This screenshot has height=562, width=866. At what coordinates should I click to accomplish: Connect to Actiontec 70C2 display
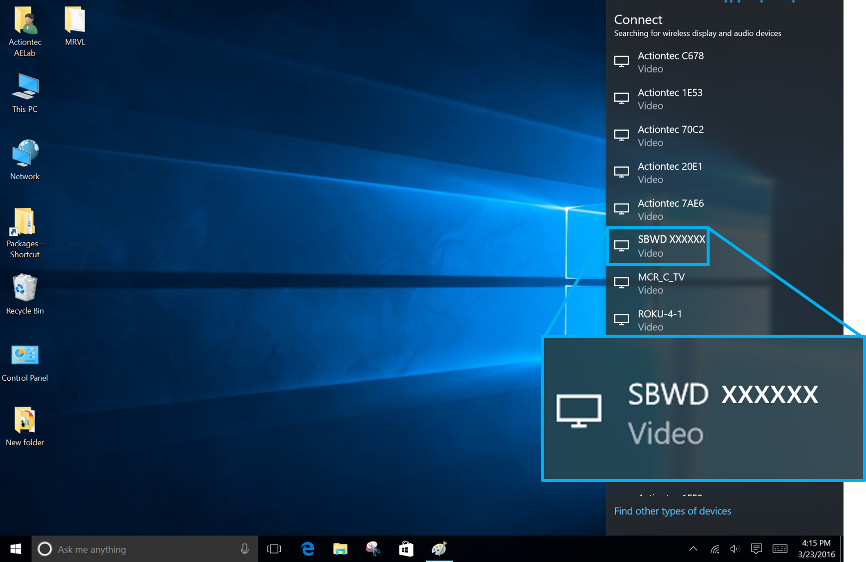tap(725, 136)
